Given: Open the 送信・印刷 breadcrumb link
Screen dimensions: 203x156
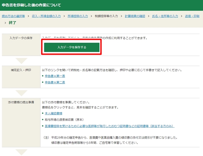Looking at the screenshot, I should coord(192,16).
